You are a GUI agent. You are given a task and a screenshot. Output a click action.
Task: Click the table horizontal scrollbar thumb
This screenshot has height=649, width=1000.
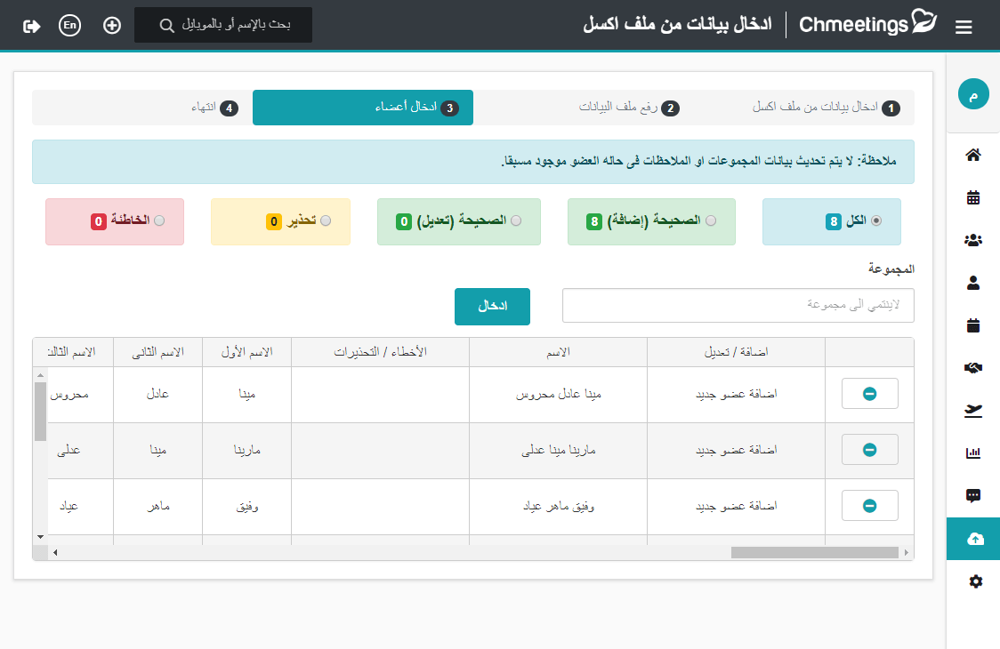point(814,553)
